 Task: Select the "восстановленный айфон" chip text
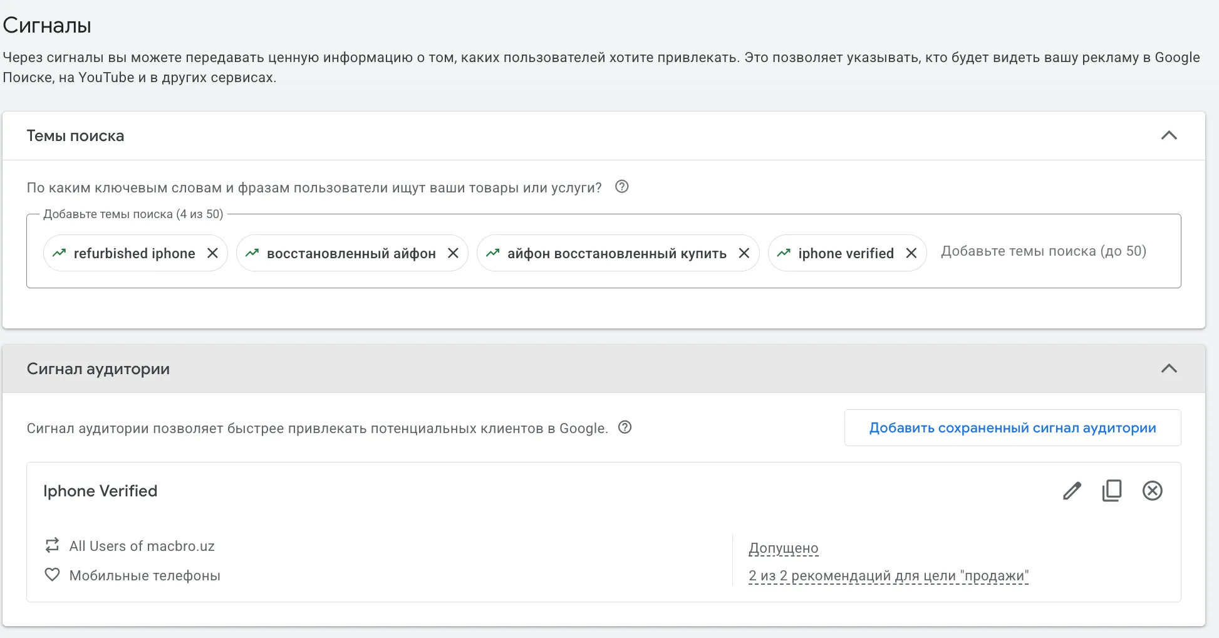coord(351,253)
